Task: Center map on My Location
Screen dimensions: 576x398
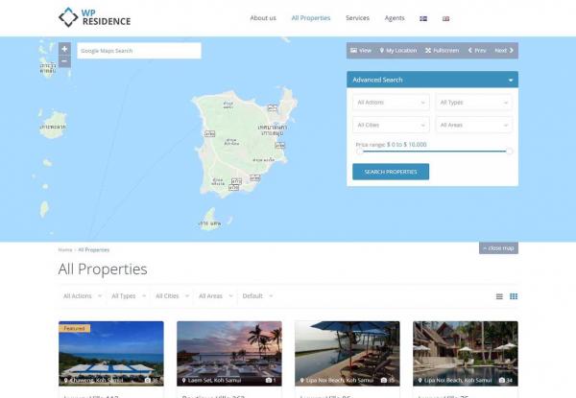Action: tap(398, 50)
